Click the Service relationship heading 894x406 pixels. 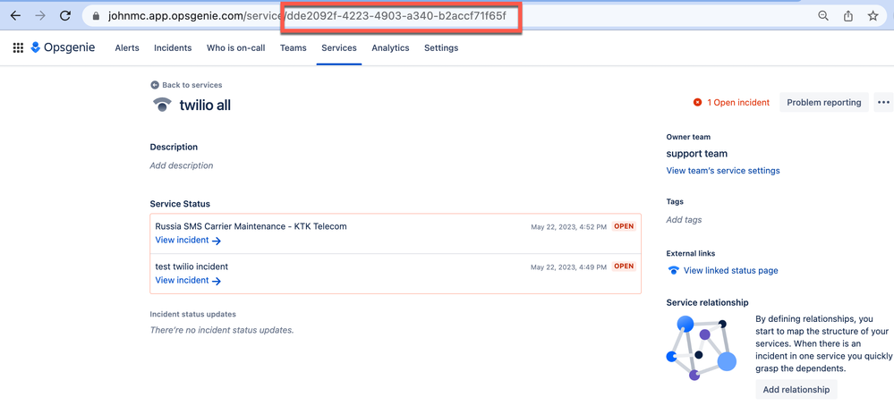click(x=707, y=302)
